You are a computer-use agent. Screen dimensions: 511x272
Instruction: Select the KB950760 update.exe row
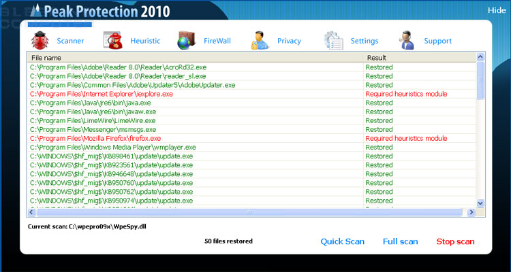pyautogui.click(x=251, y=183)
